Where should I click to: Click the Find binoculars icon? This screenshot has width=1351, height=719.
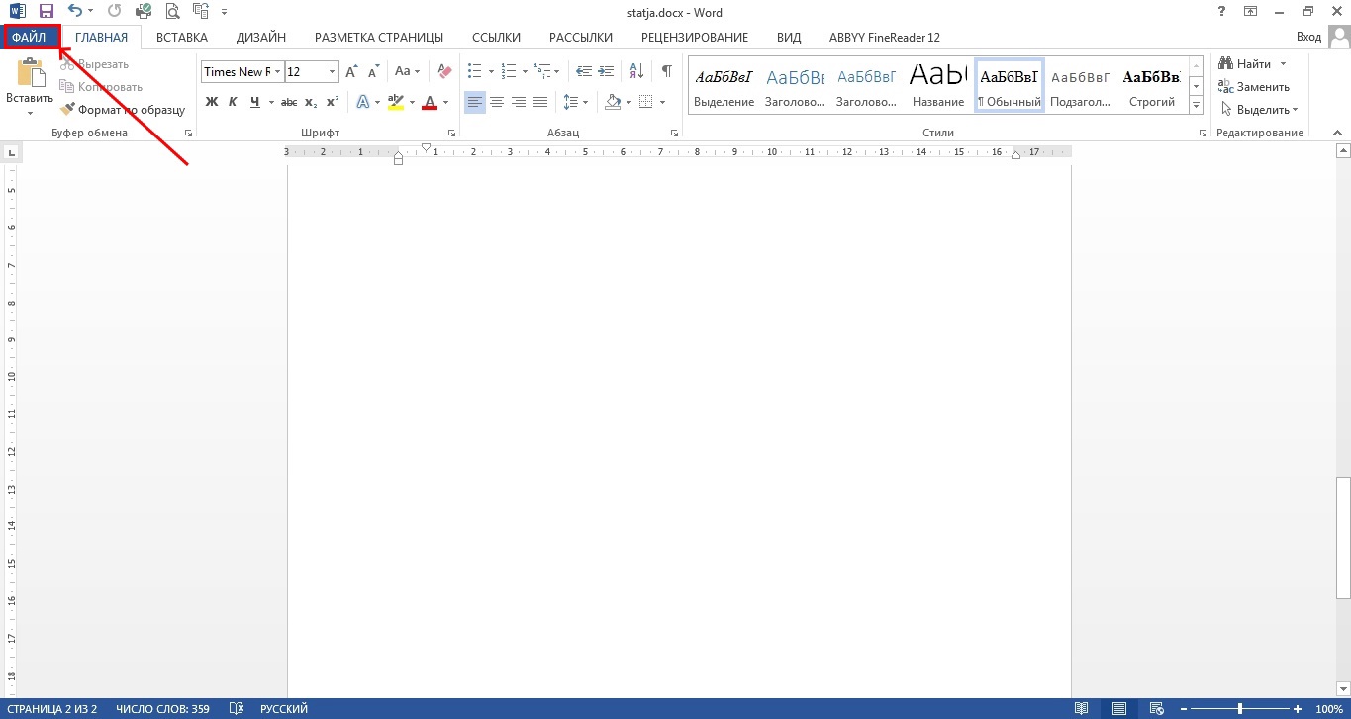(x=1225, y=64)
